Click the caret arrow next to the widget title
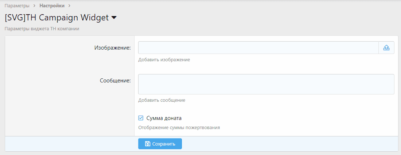Viewport: 401px width, 155px height. coord(114,18)
